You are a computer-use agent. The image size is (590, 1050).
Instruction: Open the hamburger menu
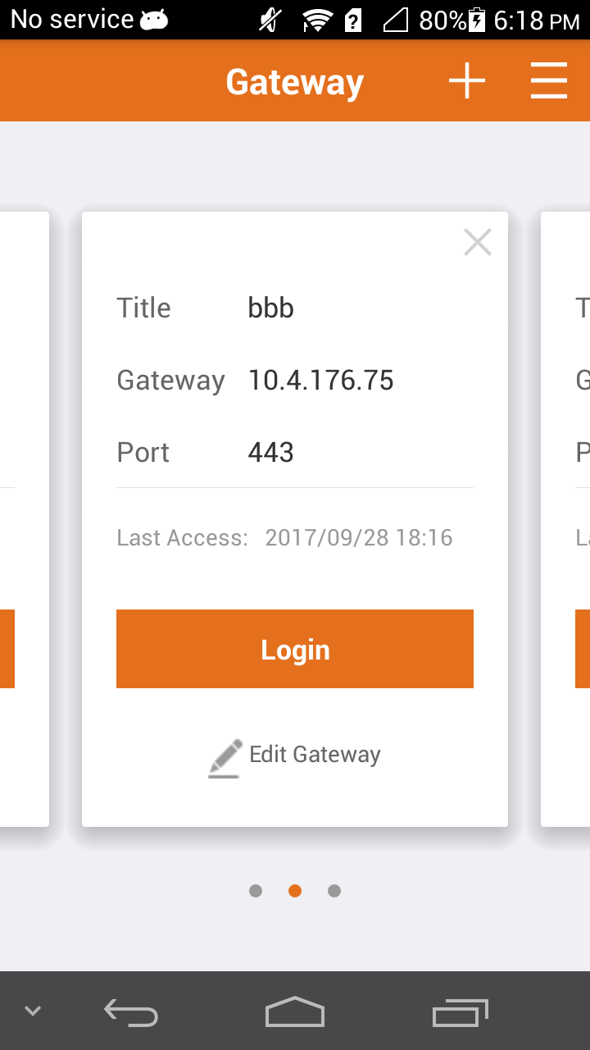click(548, 81)
